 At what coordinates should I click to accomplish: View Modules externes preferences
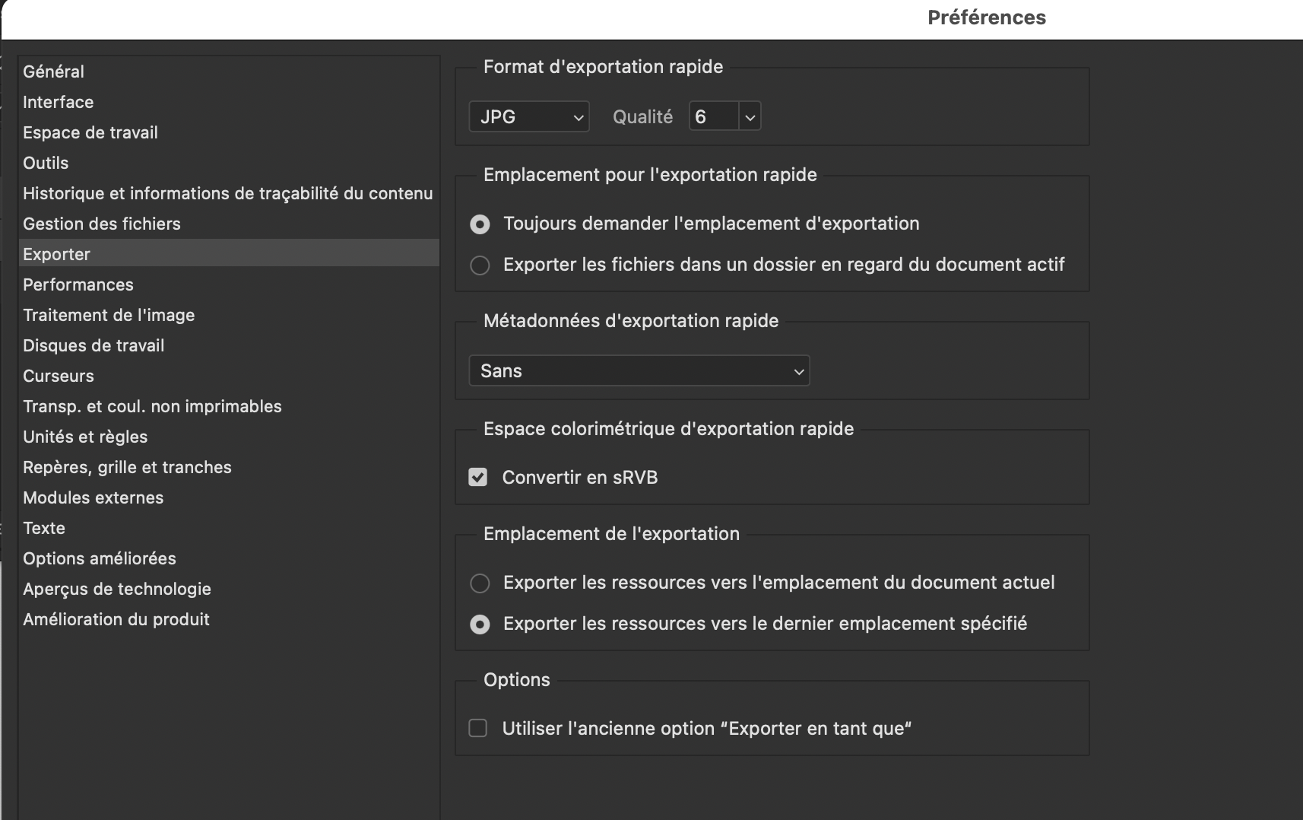[x=94, y=497]
